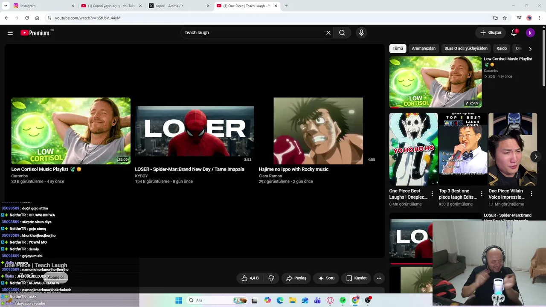The image size is (546, 307).
Task: Open Windows Start menu
Action: click(179, 300)
